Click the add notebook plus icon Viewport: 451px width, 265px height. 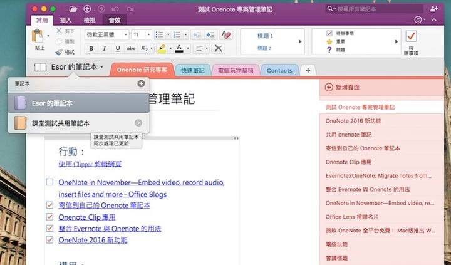[x=141, y=83]
